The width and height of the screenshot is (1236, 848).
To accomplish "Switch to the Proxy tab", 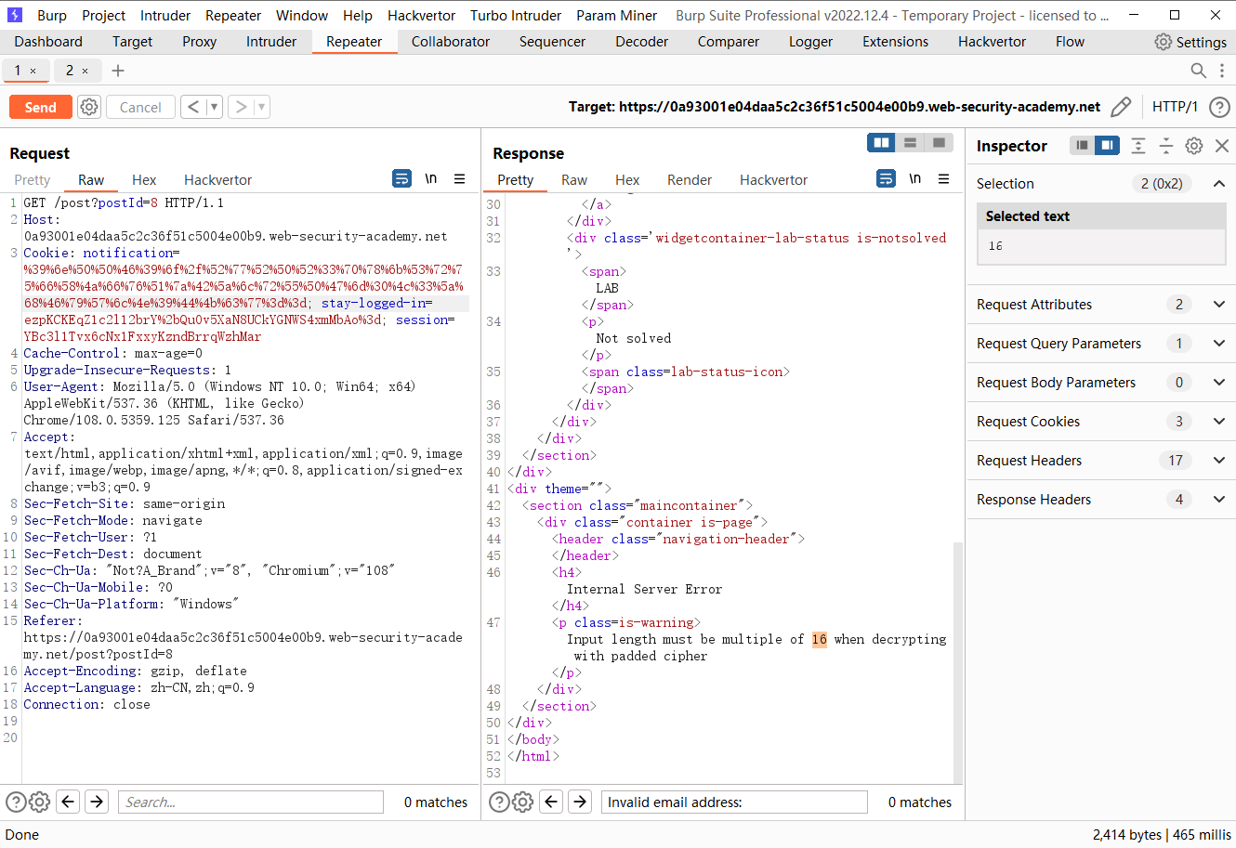I will click(x=199, y=42).
